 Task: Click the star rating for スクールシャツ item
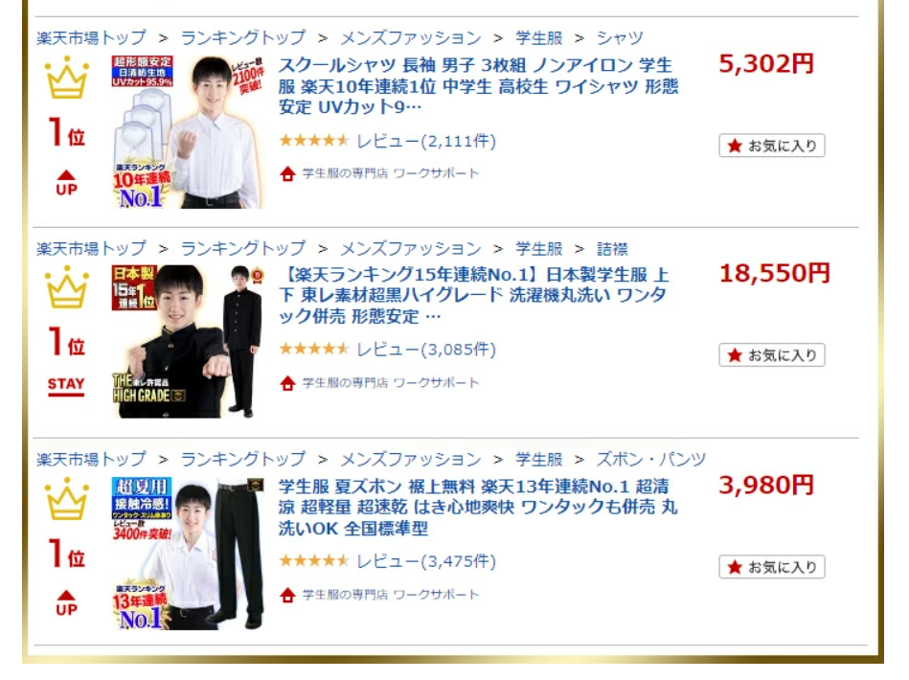tap(314, 140)
